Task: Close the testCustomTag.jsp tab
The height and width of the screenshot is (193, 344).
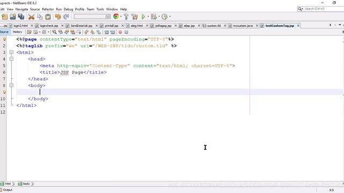Action: tap(298, 26)
